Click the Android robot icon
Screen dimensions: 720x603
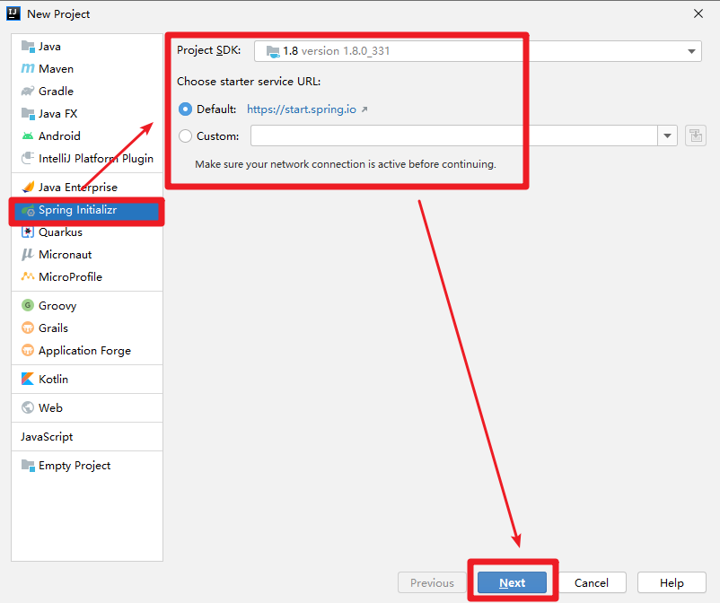click(28, 135)
